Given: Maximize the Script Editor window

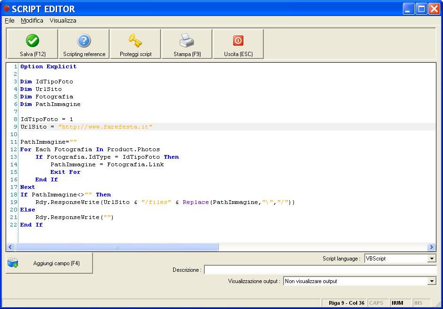Looking at the screenshot, I should 421,8.
